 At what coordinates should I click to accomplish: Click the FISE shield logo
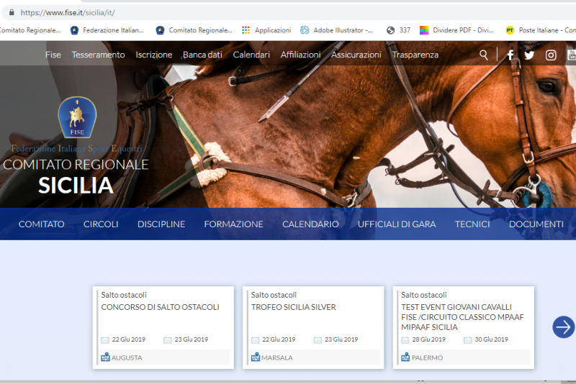pos(77,117)
